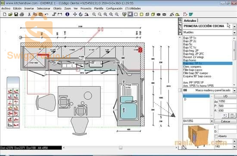
Task: Click the A height field showing 690
Action: 227,110
